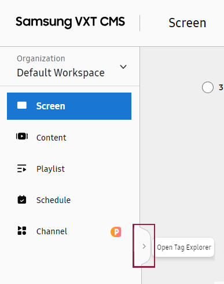This screenshot has width=224, height=284.
Task: Click the Organization label
Action: point(41,58)
